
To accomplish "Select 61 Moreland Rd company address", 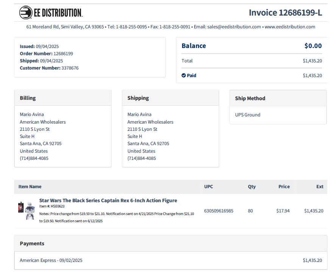I will click(65, 27).
